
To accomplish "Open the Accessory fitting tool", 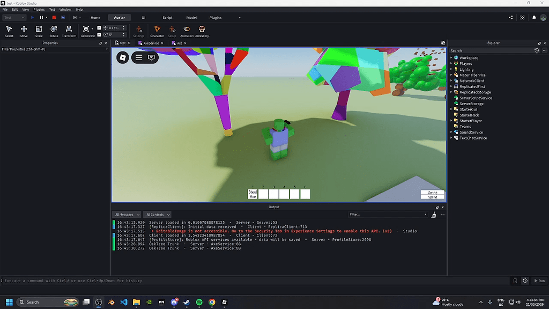I will (202, 31).
